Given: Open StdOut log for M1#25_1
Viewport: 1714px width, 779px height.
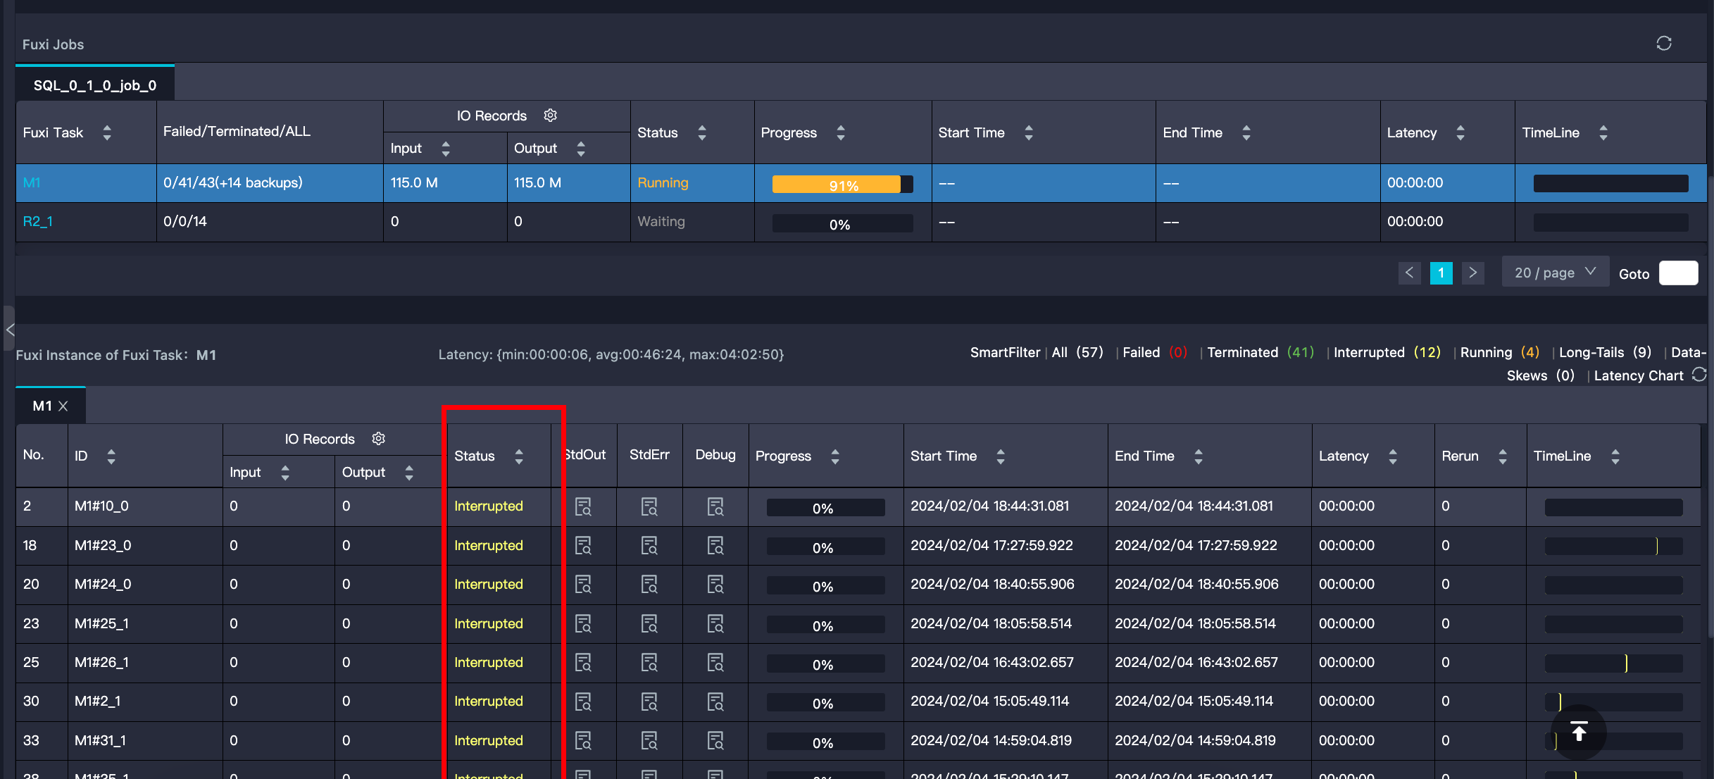Looking at the screenshot, I should point(583,623).
